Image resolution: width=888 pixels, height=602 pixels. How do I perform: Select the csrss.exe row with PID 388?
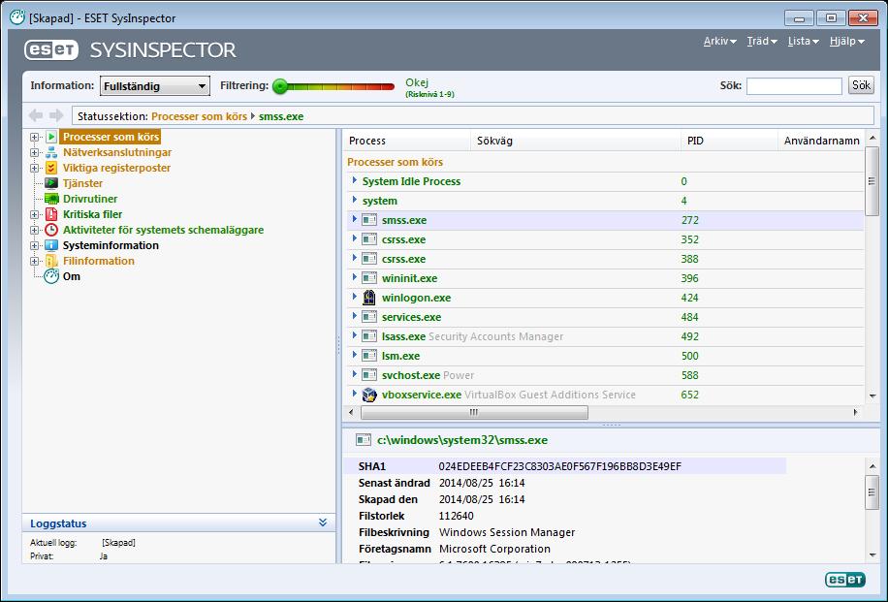(x=605, y=259)
